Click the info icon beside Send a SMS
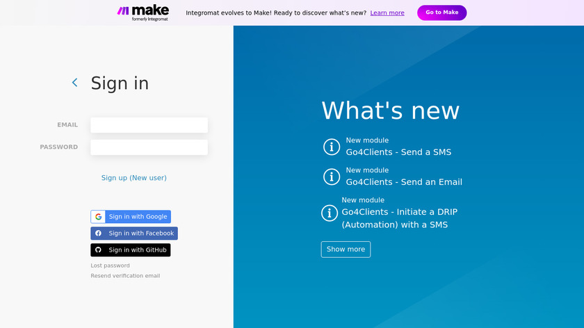This screenshot has width=584, height=328. point(331,147)
